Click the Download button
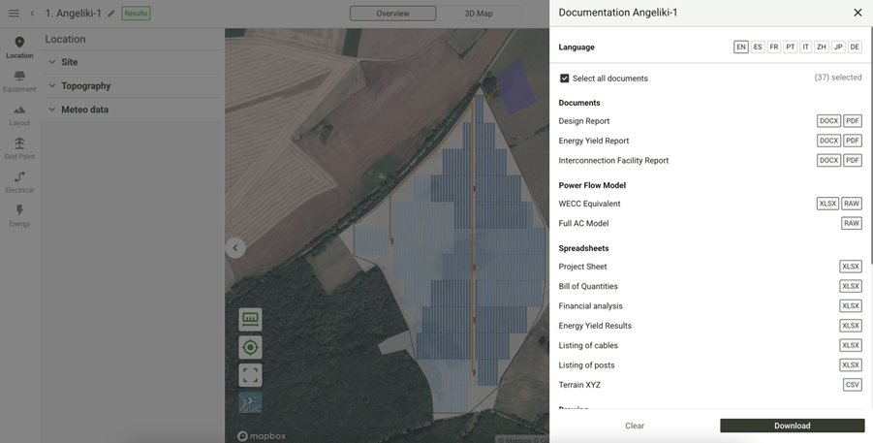Viewport: 873px width, 443px height. pos(792,426)
